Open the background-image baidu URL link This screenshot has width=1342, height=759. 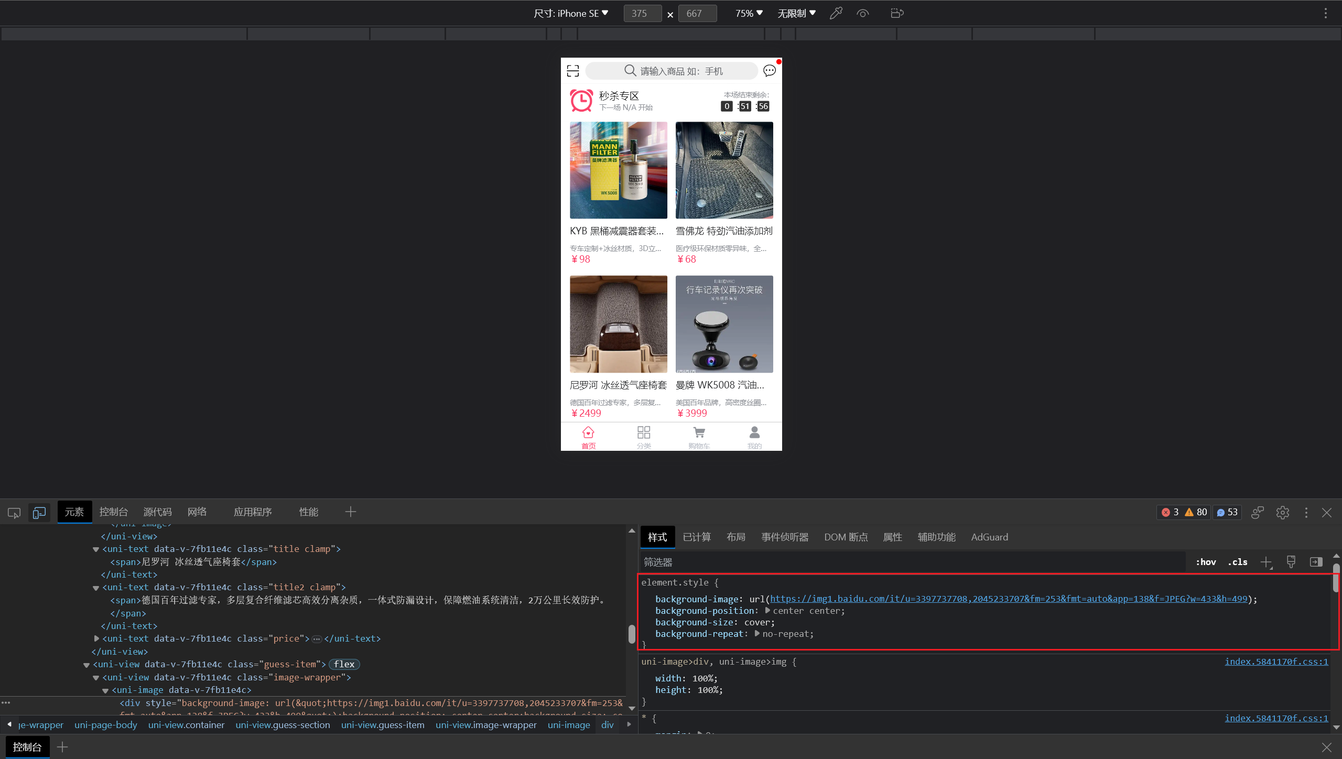coord(1009,599)
